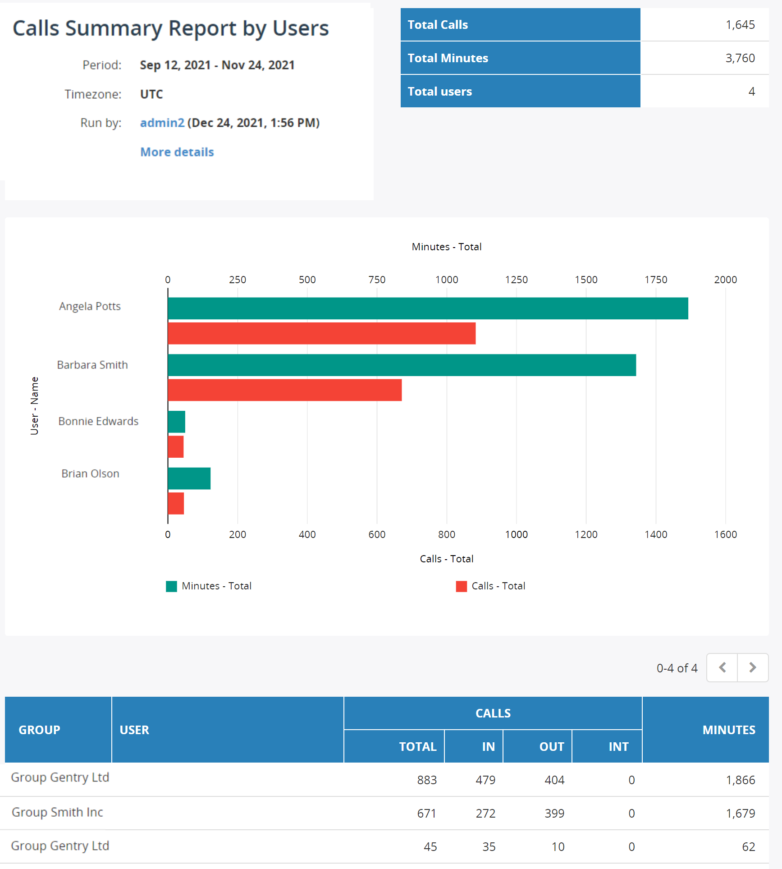Screen dimensions: 782x869
Task: Click the Calls Summary Report by Users title
Action: coord(170,28)
